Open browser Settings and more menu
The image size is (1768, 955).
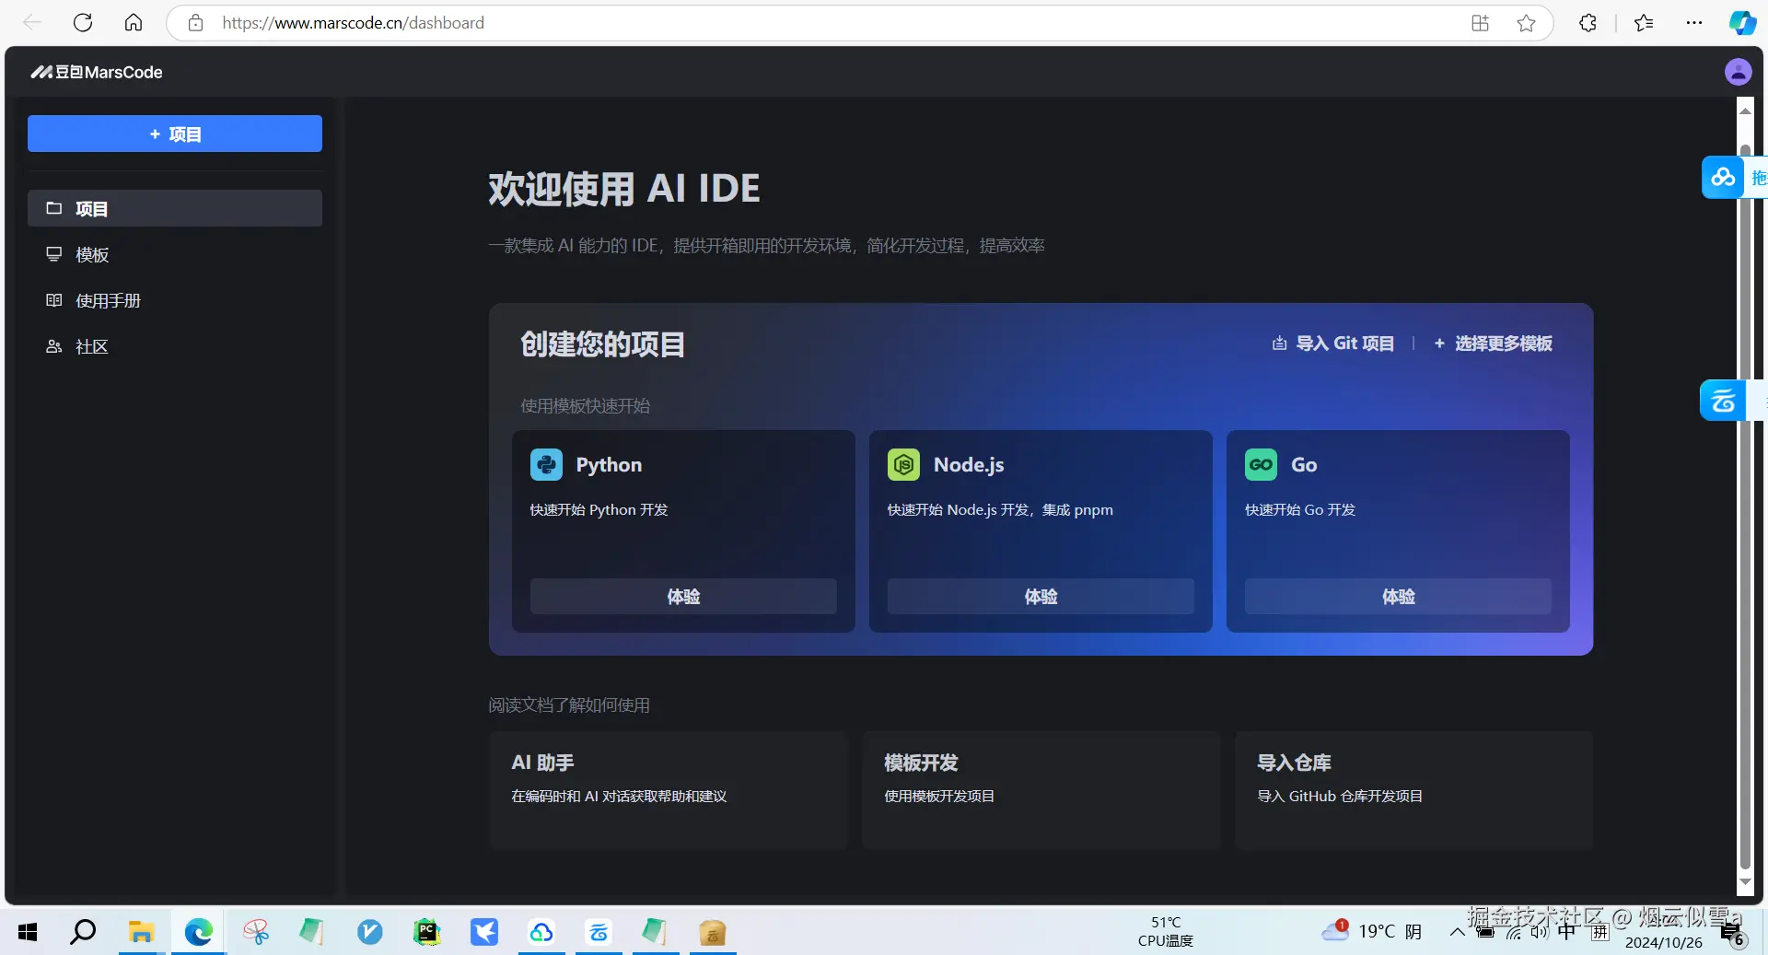(x=1694, y=23)
